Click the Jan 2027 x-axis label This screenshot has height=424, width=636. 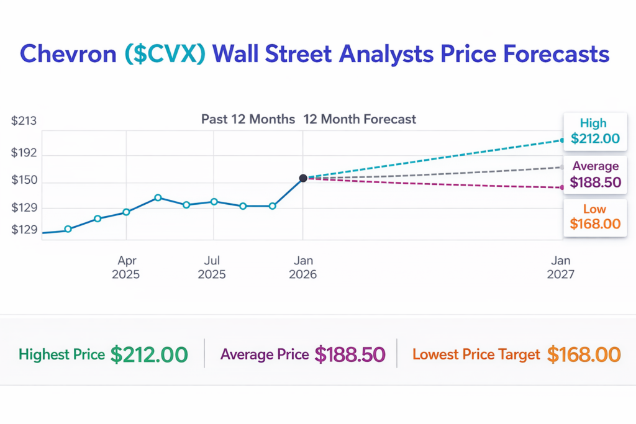[x=561, y=268]
